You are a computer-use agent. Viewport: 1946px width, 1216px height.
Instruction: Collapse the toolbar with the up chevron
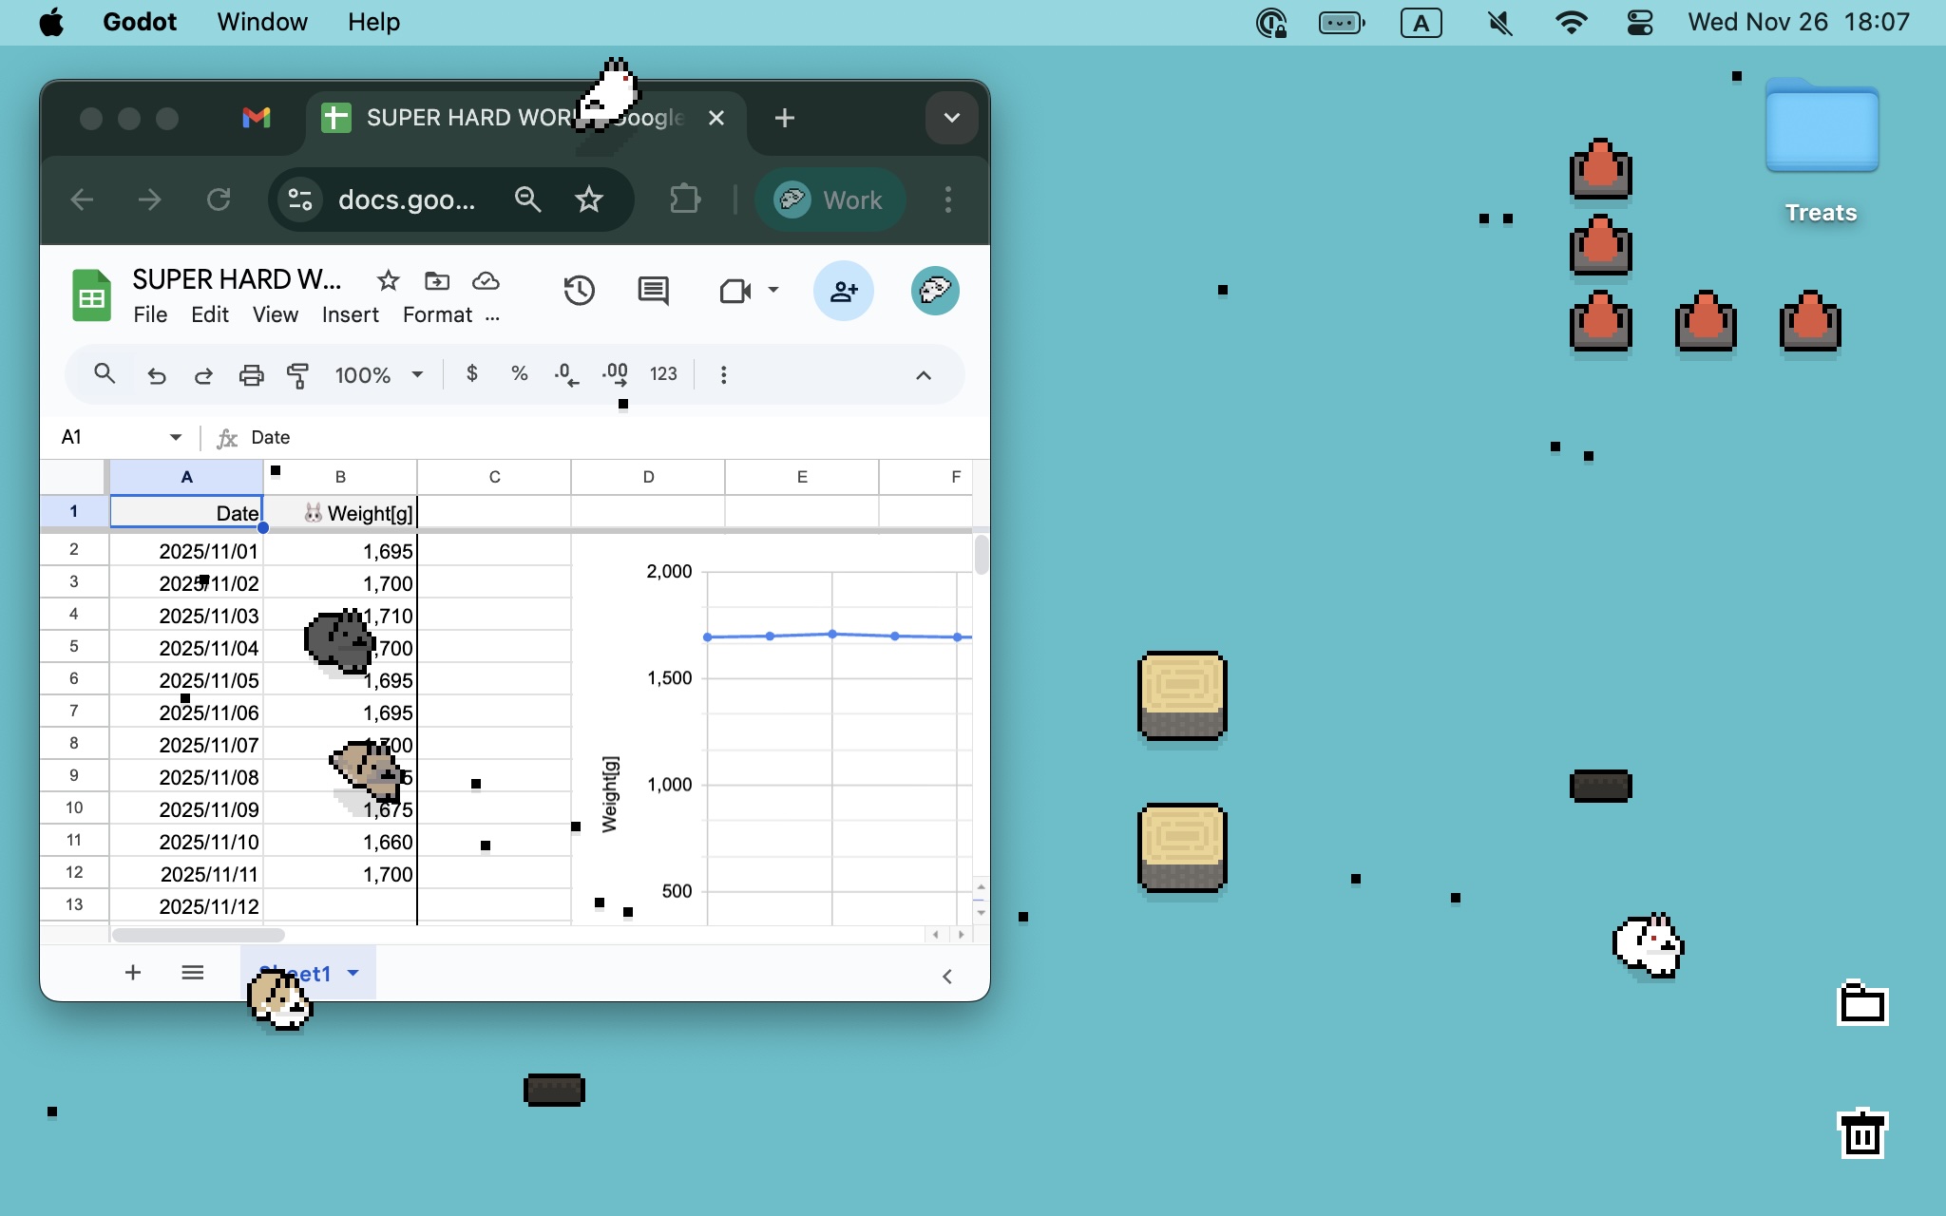[x=923, y=375]
